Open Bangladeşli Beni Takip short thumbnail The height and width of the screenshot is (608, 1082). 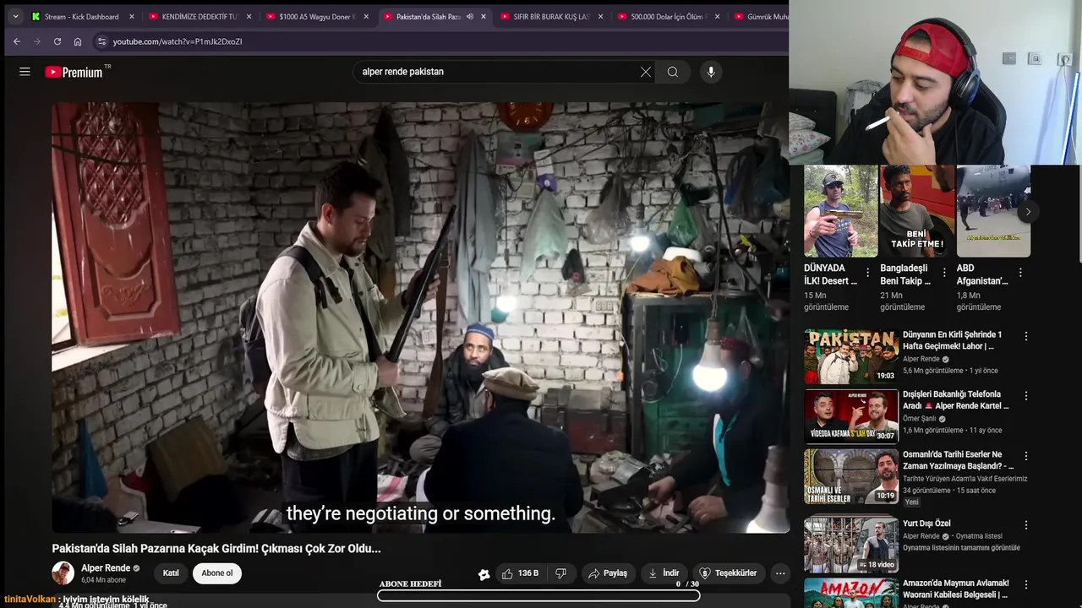click(x=917, y=211)
